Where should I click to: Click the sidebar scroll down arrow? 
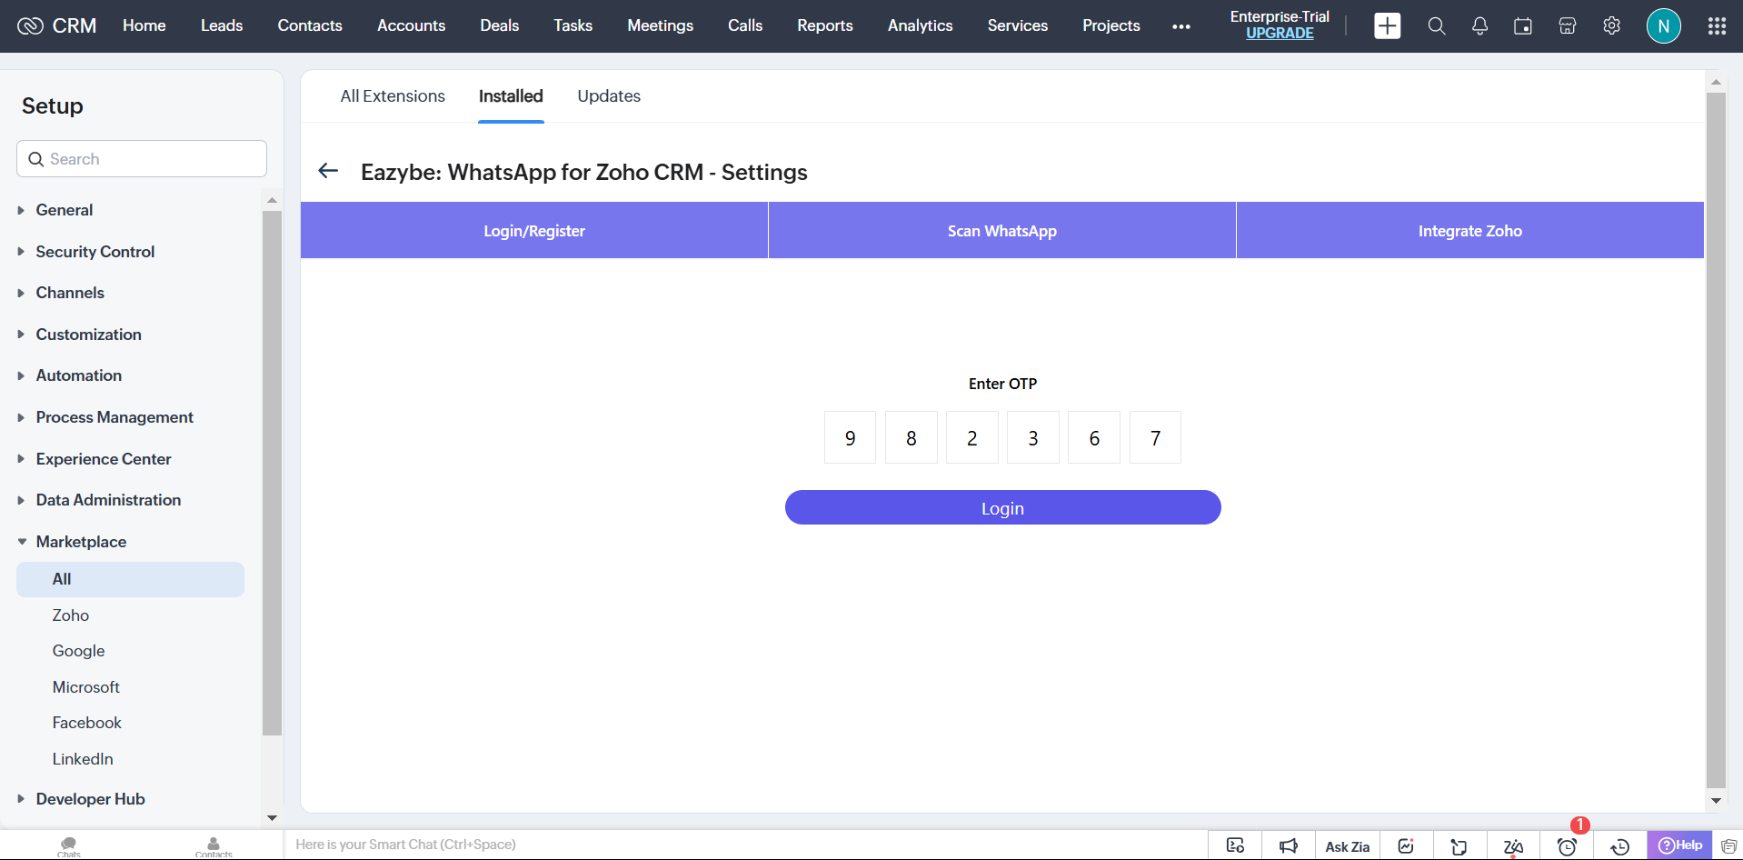point(272,818)
